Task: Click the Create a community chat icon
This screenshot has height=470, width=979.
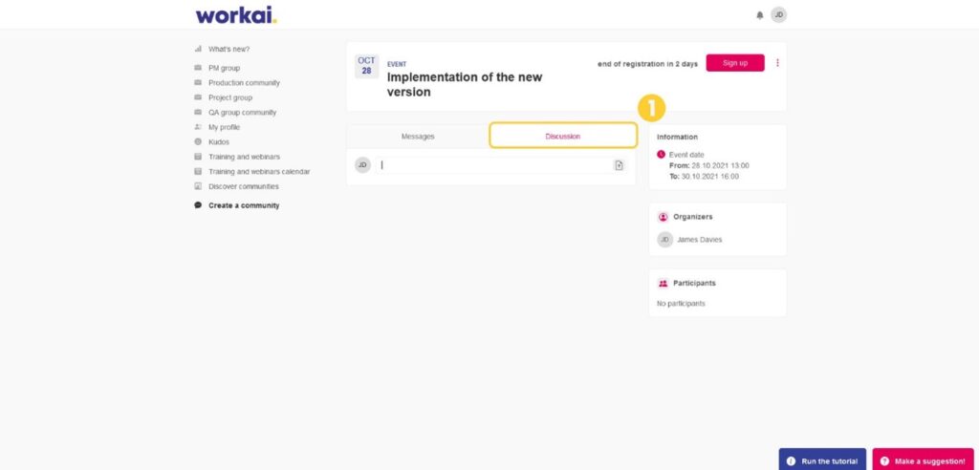Action: [x=198, y=204]
